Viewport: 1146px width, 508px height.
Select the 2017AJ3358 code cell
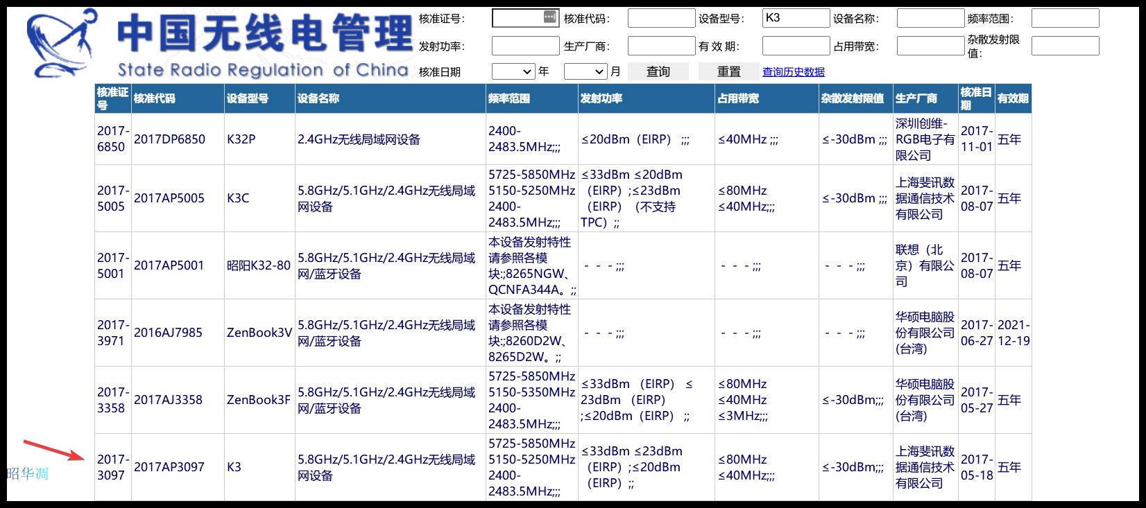pyautogui.click(x=178, y=400)
